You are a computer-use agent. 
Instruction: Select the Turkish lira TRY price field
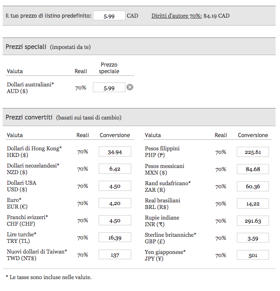point(115,238)
